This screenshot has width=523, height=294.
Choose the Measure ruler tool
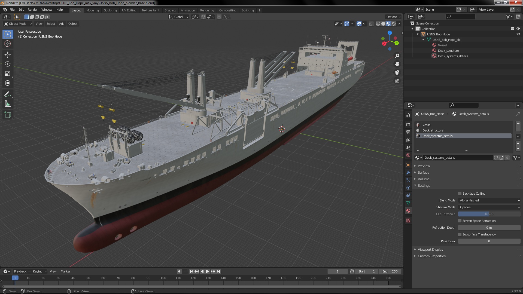8,104
